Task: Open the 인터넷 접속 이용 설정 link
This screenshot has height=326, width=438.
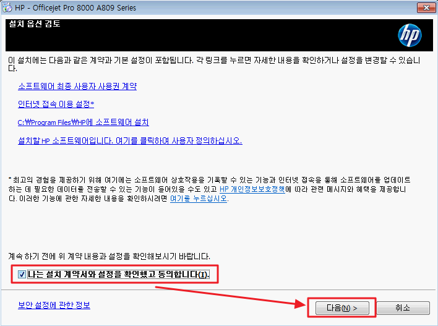Action: pos(56,104)
